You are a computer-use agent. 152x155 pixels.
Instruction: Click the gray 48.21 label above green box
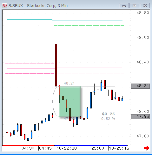tap(69, 83)
